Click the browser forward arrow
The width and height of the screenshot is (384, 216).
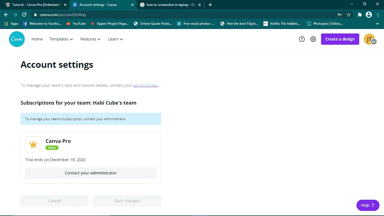(15, 15)
